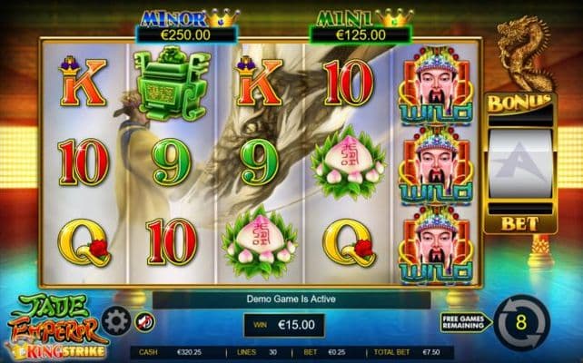Screen dimensions: 583x363
Task: Click the bottom Wild emperor symbol
Action: pyautogui.click(x=436, y=246)
